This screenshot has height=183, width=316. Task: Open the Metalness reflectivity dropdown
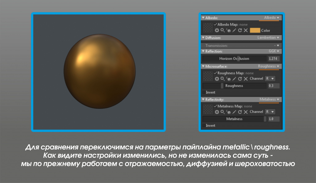(x=269, y=99)
